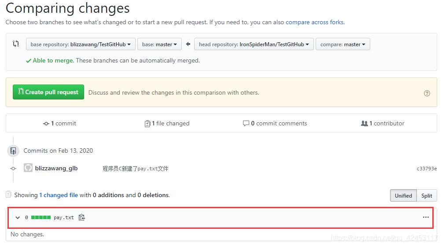442x246 pixels.
Task: Open the base repository dropdown
Action: [x=81, y=44]
